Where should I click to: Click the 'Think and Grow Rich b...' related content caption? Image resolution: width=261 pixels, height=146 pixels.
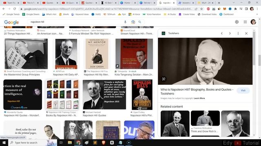click(205, 131)
